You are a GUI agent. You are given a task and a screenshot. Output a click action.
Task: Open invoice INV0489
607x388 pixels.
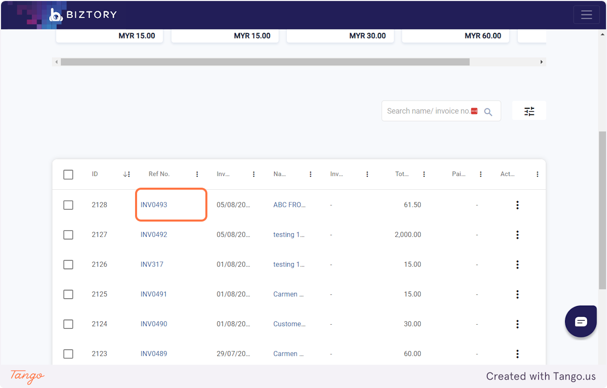(154, 354)
